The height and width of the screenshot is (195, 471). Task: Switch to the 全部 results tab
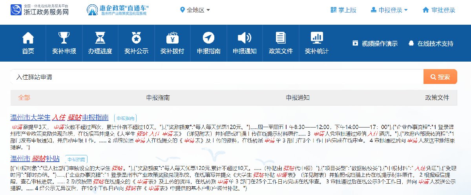click(24, 98)
